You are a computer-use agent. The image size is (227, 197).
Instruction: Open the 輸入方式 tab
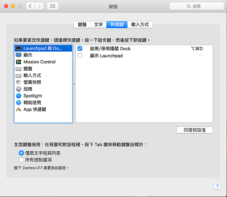[140, 25]
